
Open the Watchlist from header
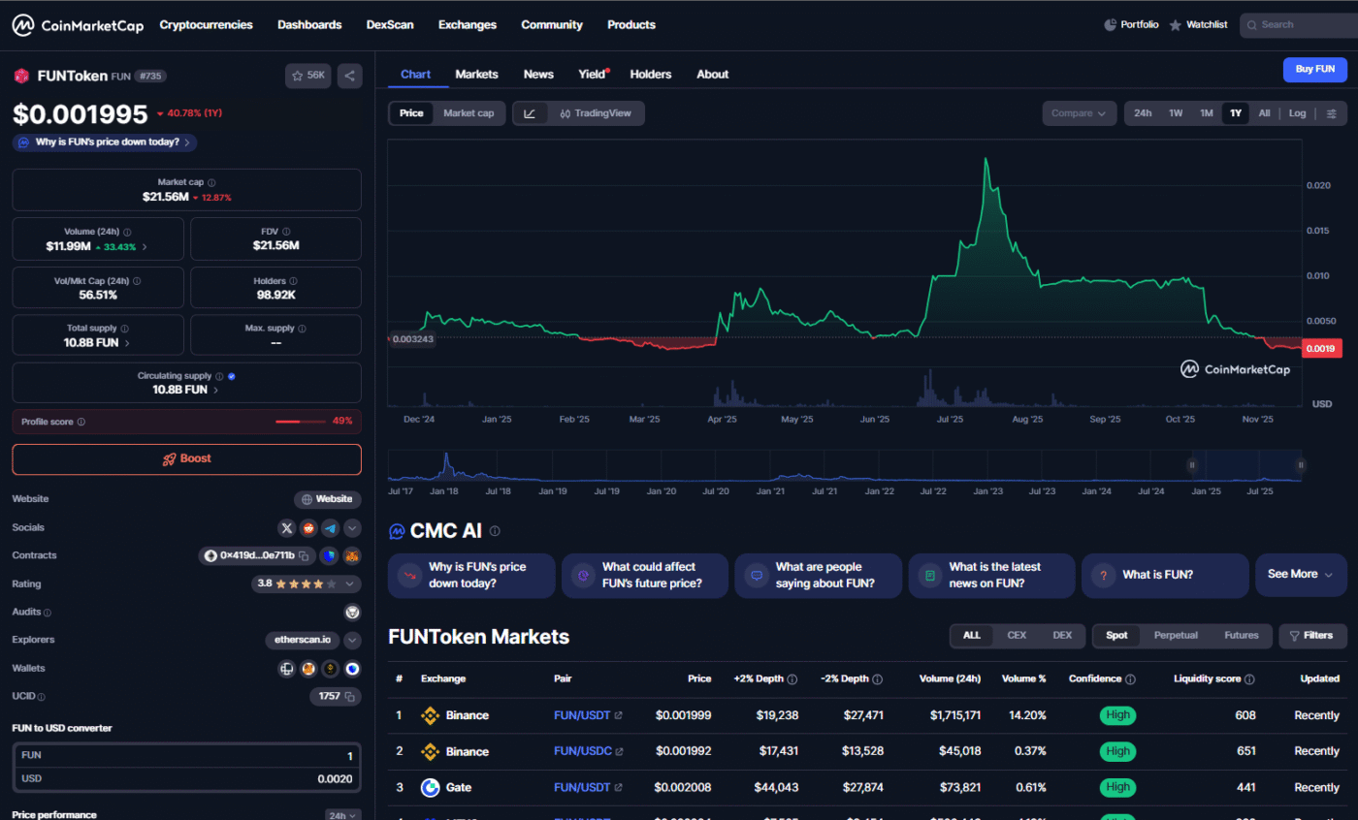1199,24
